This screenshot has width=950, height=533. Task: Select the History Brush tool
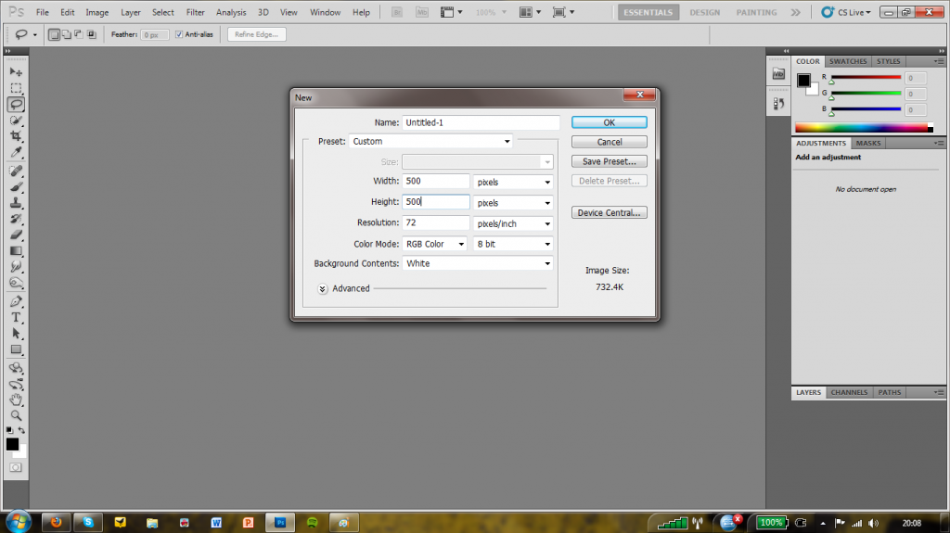16,219
